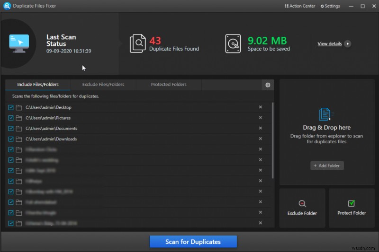Open the Settings menu
379x252 pixels.
pos(330,6)
